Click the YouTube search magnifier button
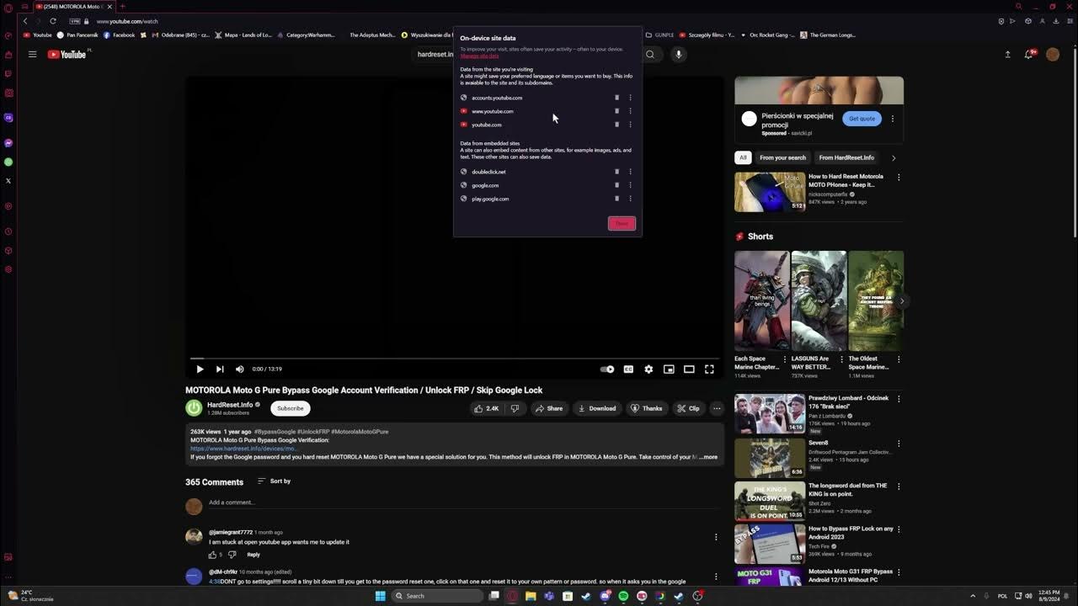This screenshot has width=1078, height=606. point(650,55)
